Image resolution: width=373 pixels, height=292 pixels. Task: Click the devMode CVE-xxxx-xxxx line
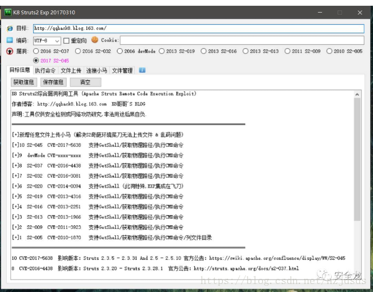pos(97,155)
